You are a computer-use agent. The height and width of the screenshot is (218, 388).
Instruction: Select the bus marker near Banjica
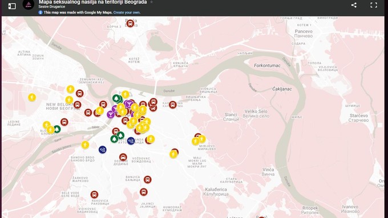(x=147, y=179)
